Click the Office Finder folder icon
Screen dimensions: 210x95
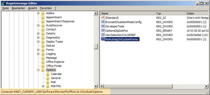[x=43, y=66]
